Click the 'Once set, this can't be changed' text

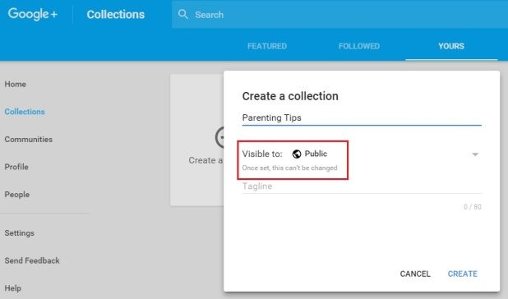click(x=289, y=168)
